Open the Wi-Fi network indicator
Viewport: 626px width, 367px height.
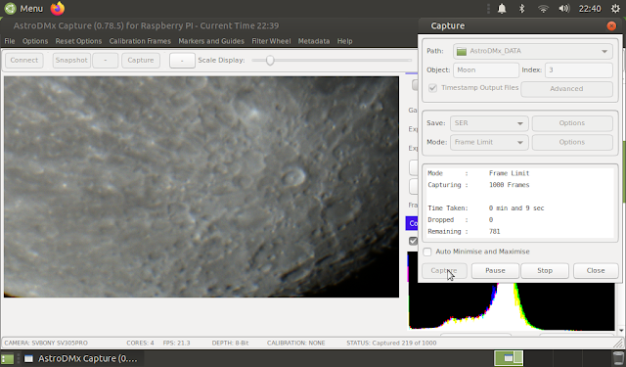(543, 9)
